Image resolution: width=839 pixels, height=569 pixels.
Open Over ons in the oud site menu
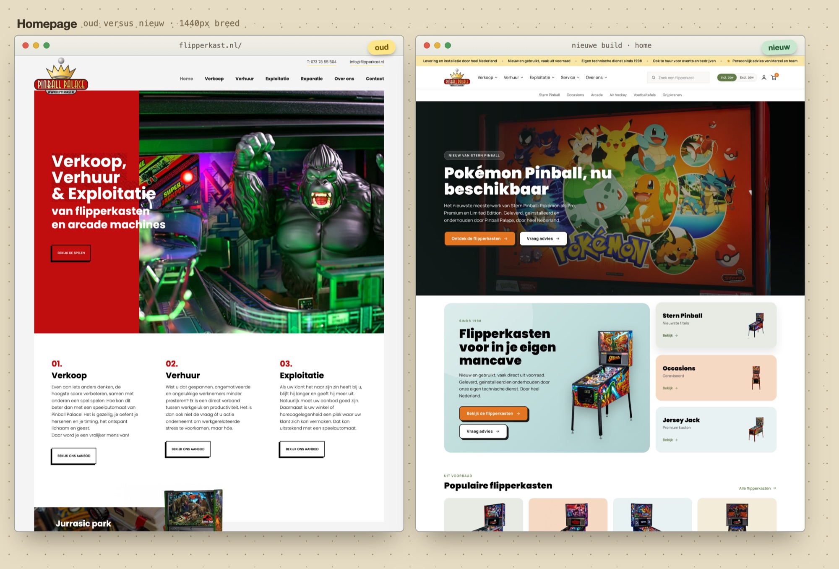[344, 79]
